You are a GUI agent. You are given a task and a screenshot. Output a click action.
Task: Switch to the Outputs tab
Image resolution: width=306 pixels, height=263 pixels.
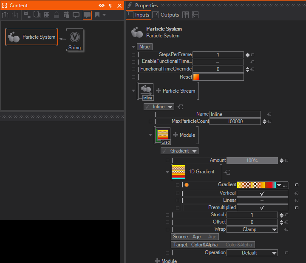(166, 15)
